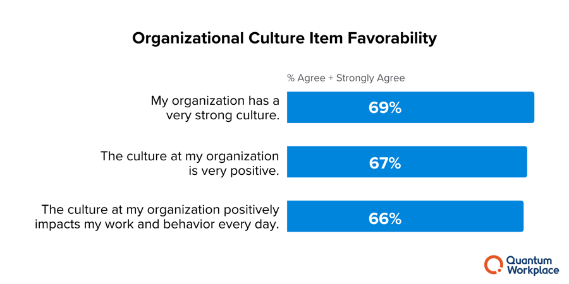This screenshot has width=569, height=284.
Task: Click the orange Quantum Workplace logo icon
Action: [493, 264]
